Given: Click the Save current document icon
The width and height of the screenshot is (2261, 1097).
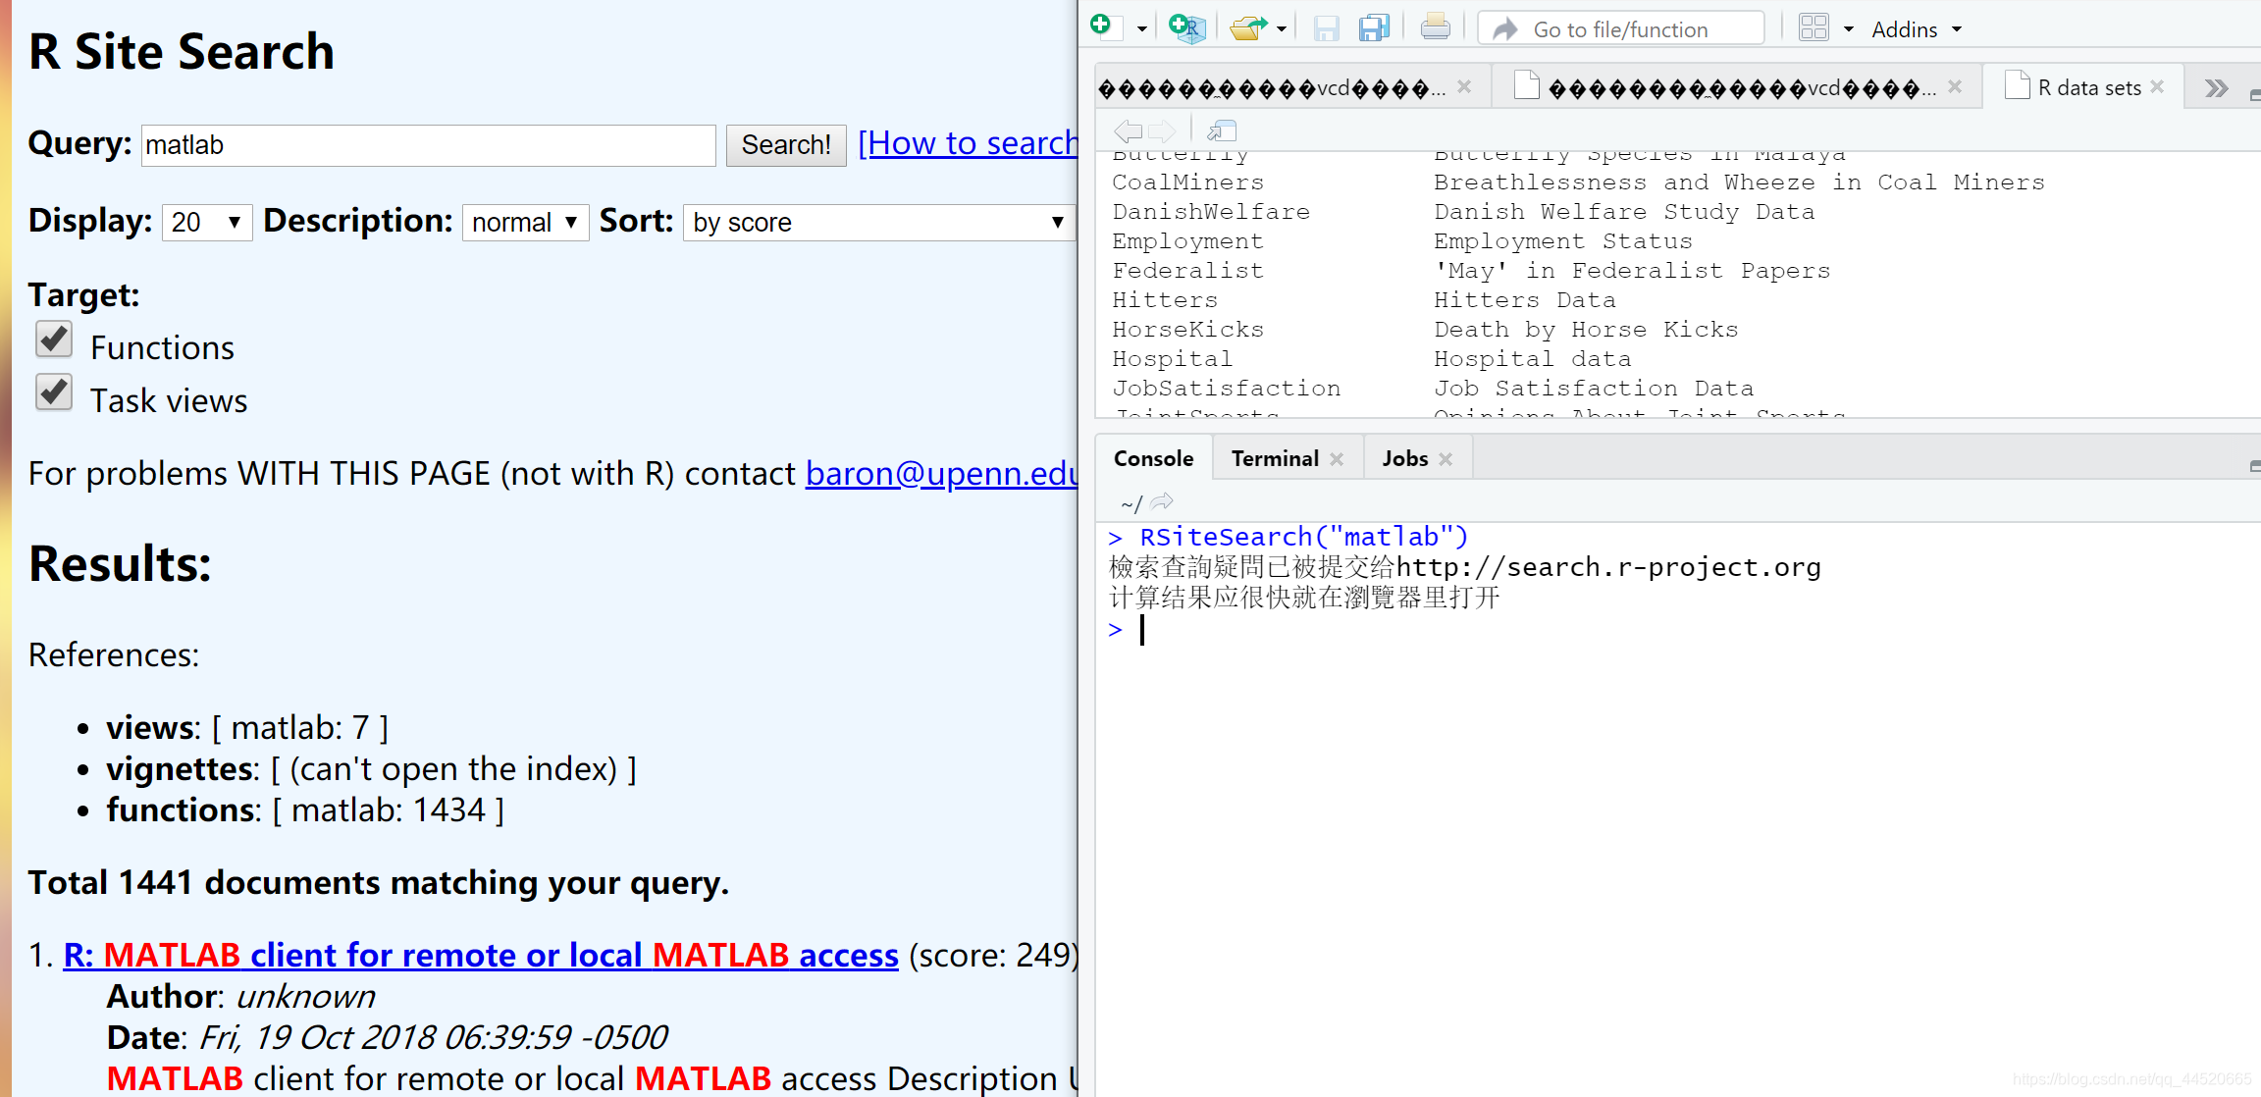Looking at the screenshot, I should 1326,28.
